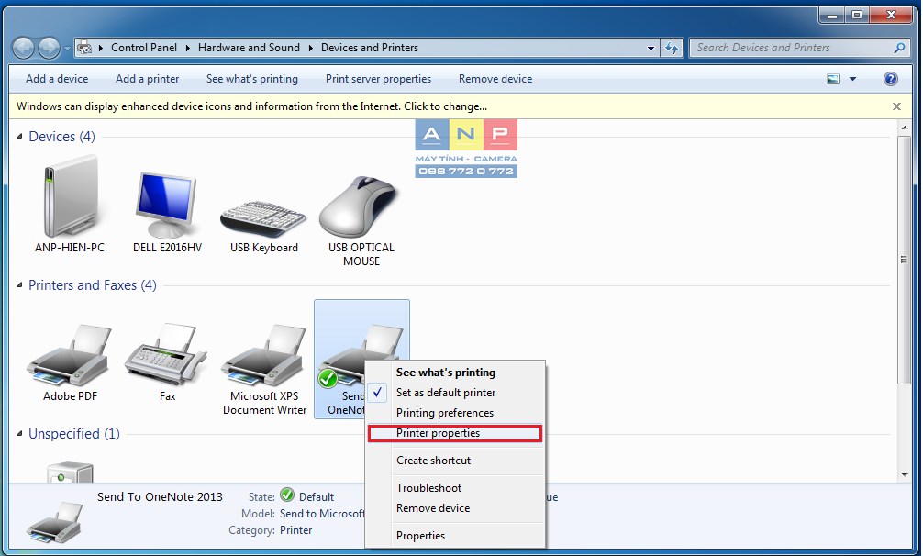Choose See what's printing in context menu
This screenshot has height=556, width=923.
(x=455, y=373)
